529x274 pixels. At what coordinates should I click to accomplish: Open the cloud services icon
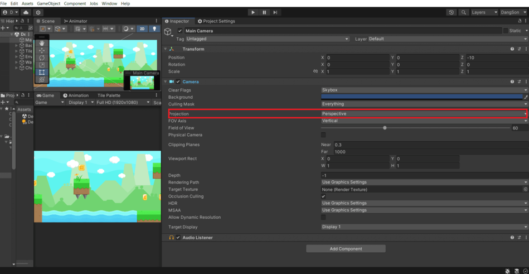(x=26, y=12)
